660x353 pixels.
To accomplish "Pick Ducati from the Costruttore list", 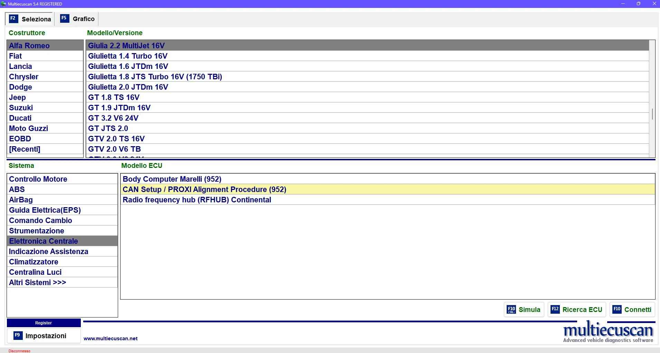I will pos(45,118).
